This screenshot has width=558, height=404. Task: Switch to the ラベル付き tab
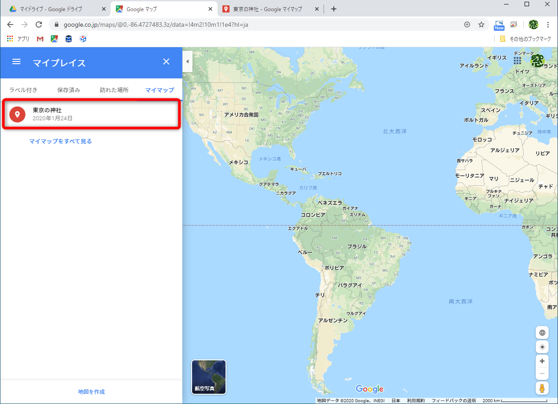coord(23,90)
